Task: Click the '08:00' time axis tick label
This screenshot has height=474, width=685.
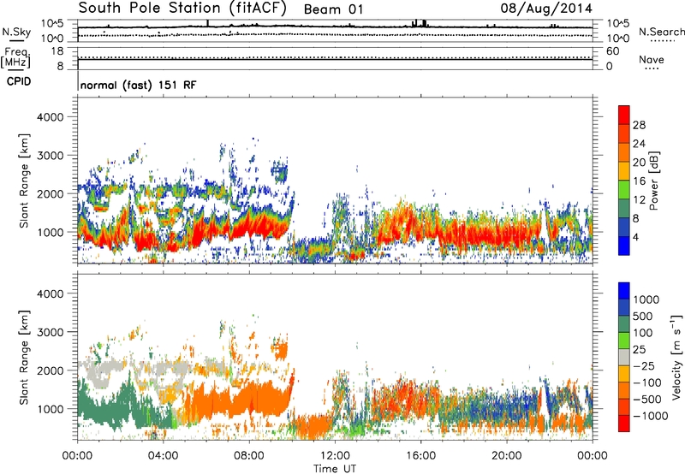Action: (248, 456)
